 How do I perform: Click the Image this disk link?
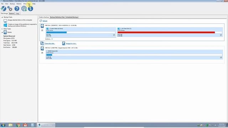coord(71,43)
